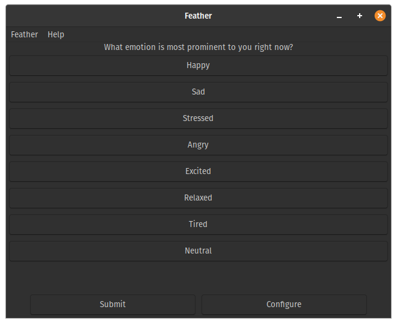Open the Help menu
This screenshot has height=324, width=397.
[56, 34]
